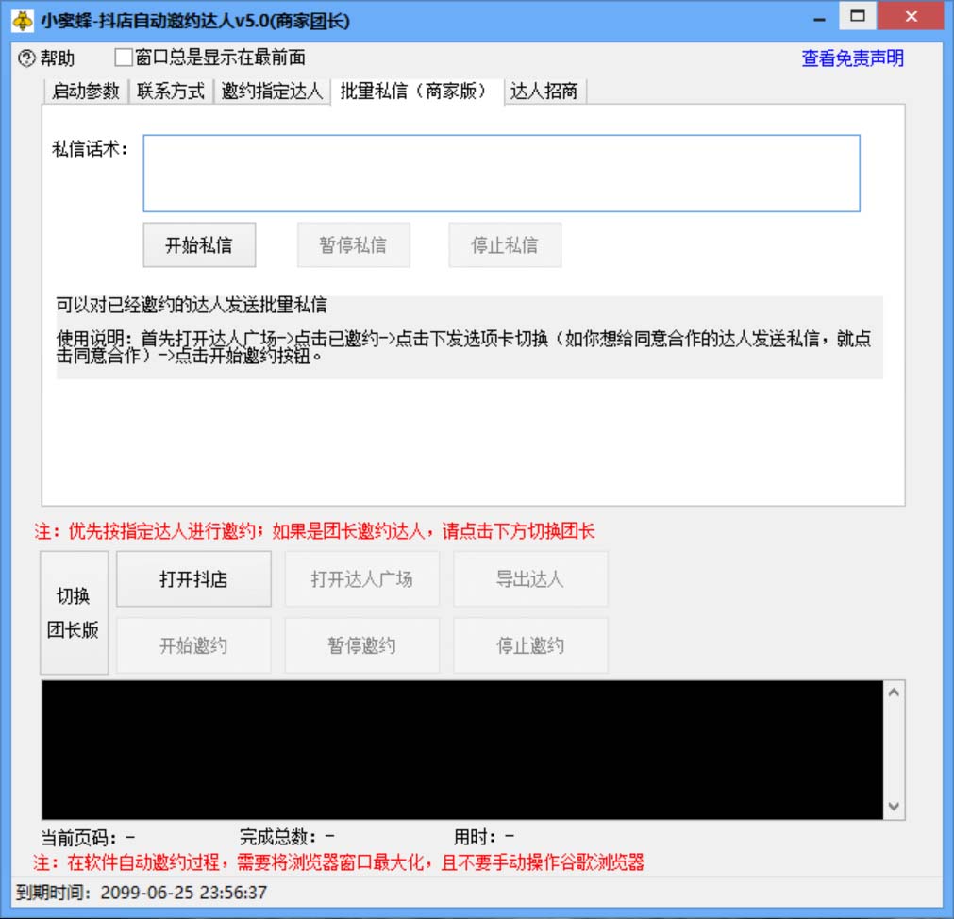The width and height of the screenshot is (954, 919).
Task: Enable 窗口总是显示在最前面 checkbox
Action: coord(121,57)
